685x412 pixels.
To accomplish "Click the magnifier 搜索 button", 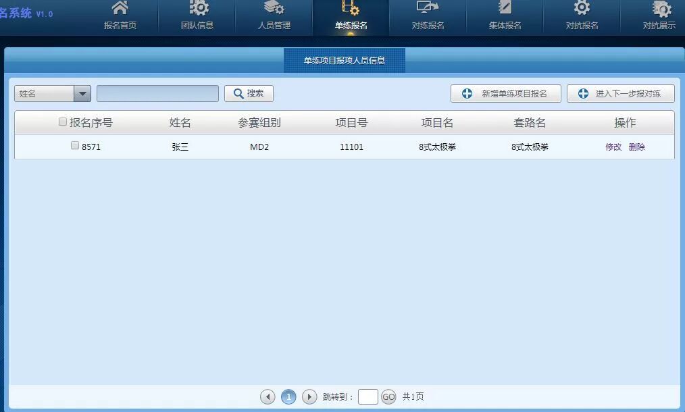I will pyautogui.click(x=249, y=94).
